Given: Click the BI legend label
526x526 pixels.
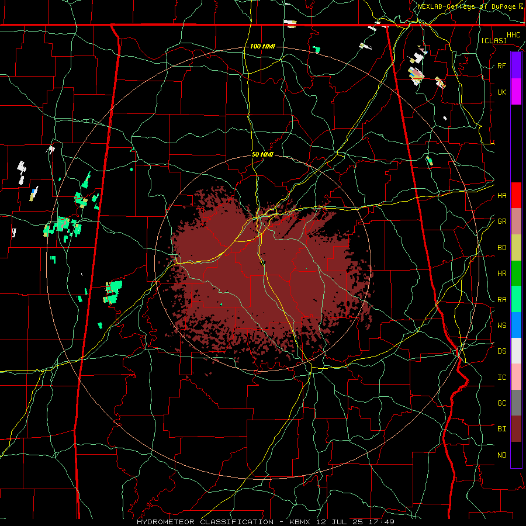Looking at the screenshot, I should coord(502,429).
